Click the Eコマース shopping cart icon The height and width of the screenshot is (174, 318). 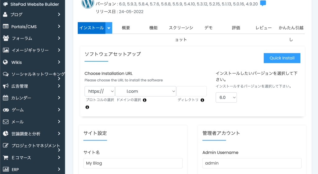(6, 157)
